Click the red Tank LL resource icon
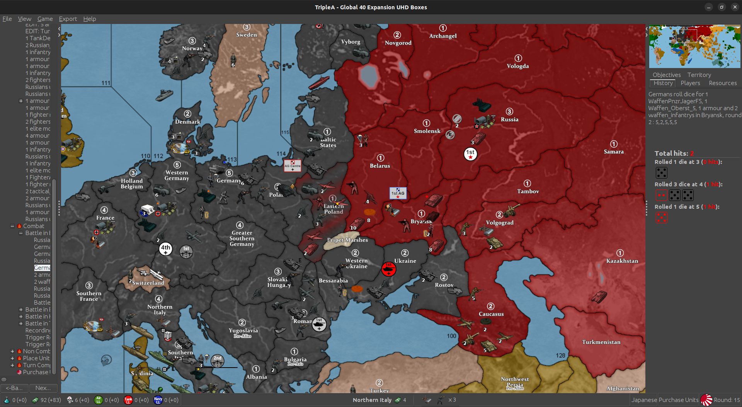 (128, 400)
